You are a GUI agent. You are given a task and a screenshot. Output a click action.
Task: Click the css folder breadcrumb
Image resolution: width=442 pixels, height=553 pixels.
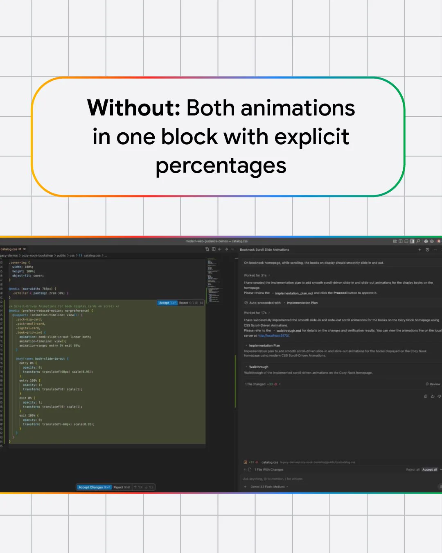[72, 256]
